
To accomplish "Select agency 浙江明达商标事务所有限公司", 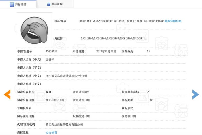I will point(64,124).
